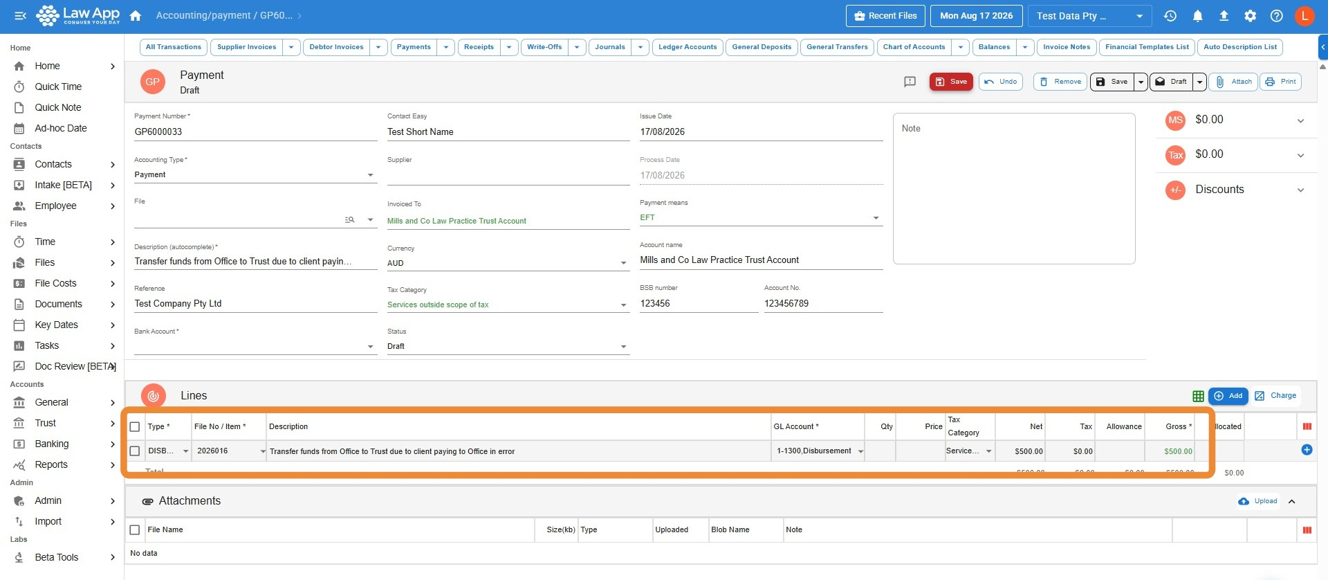Click the GP payment avatar icon

(x=152, y=82)
